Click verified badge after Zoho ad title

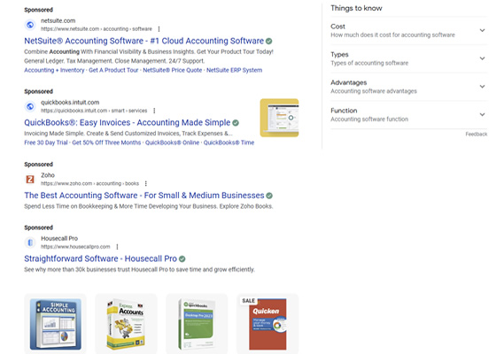pos(269,196)
